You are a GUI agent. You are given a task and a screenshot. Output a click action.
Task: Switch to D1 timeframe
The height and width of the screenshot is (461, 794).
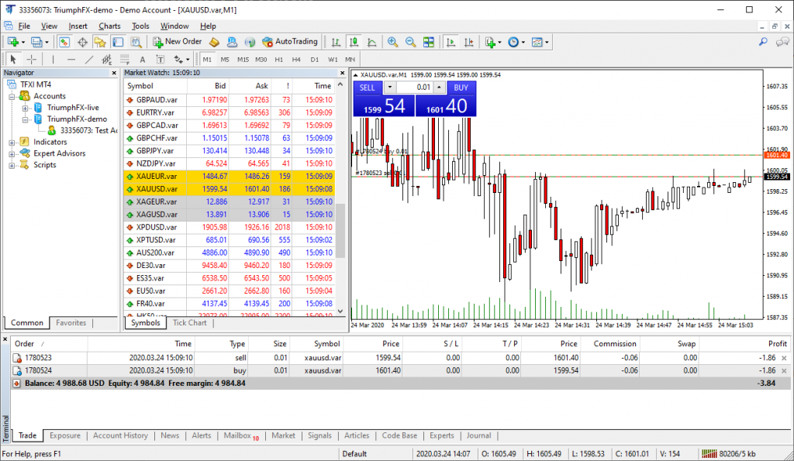coord(315,59)
